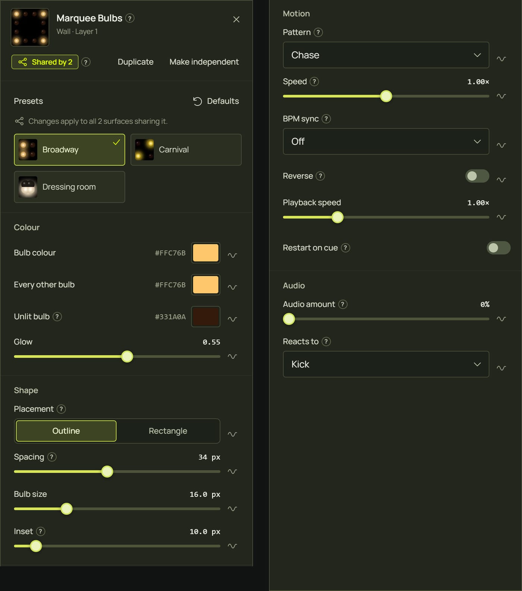Choose the Broadway preset
The image size is (522, 591).
point(69,150)
